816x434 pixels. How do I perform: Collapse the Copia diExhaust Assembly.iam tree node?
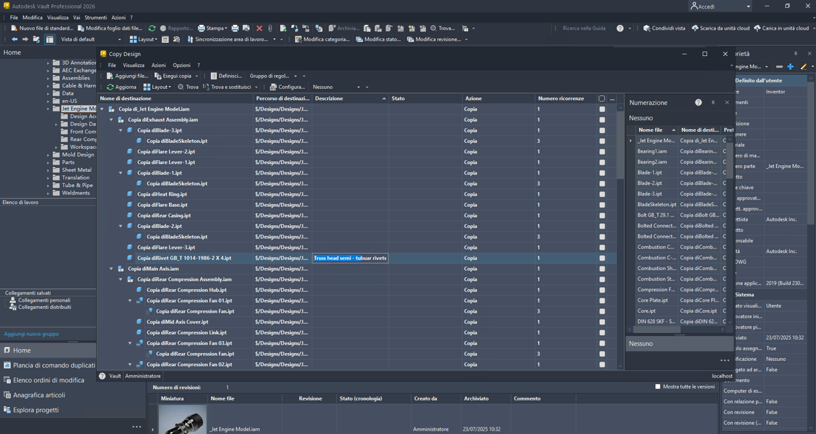coord(111,120)
